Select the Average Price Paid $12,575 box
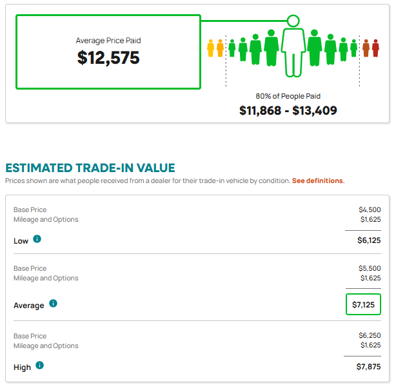This screenshot has width=396, height=390. click(x=108, y=52)
